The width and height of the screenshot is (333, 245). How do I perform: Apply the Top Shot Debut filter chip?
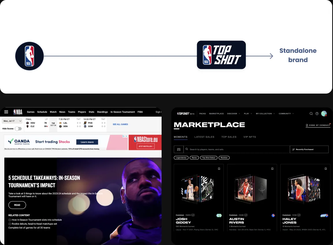click(209, 158)
